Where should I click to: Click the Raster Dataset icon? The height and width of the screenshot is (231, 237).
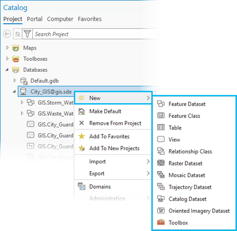[161, 163]
